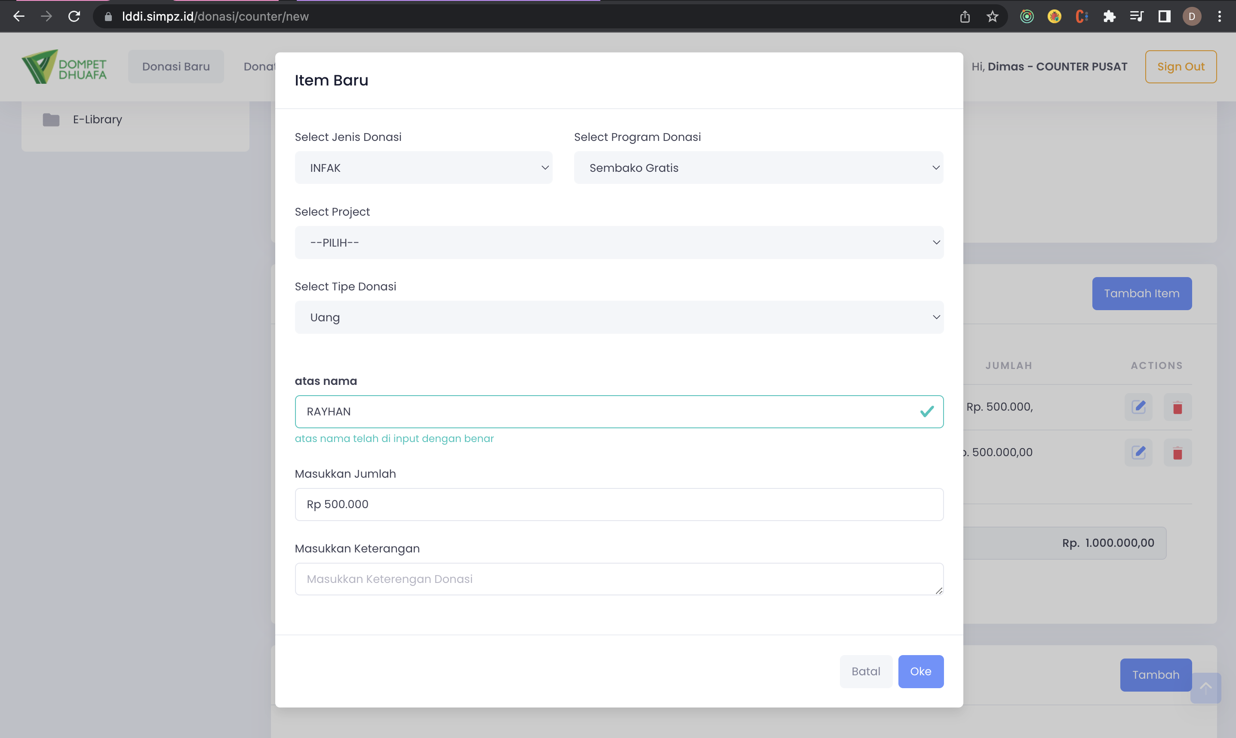Open the E-Library sidebar item

click(98, 120)
